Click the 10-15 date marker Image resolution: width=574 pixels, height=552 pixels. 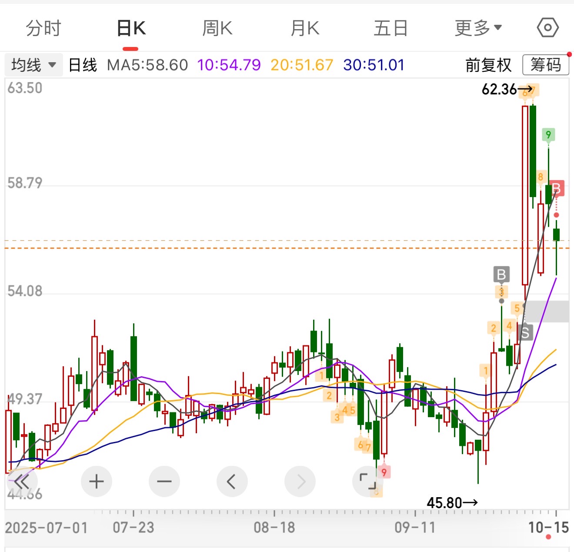548,528
